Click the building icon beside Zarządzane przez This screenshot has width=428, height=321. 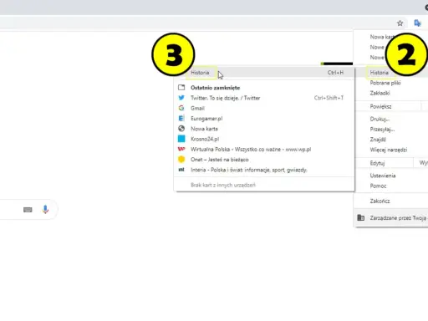point(361,217)
